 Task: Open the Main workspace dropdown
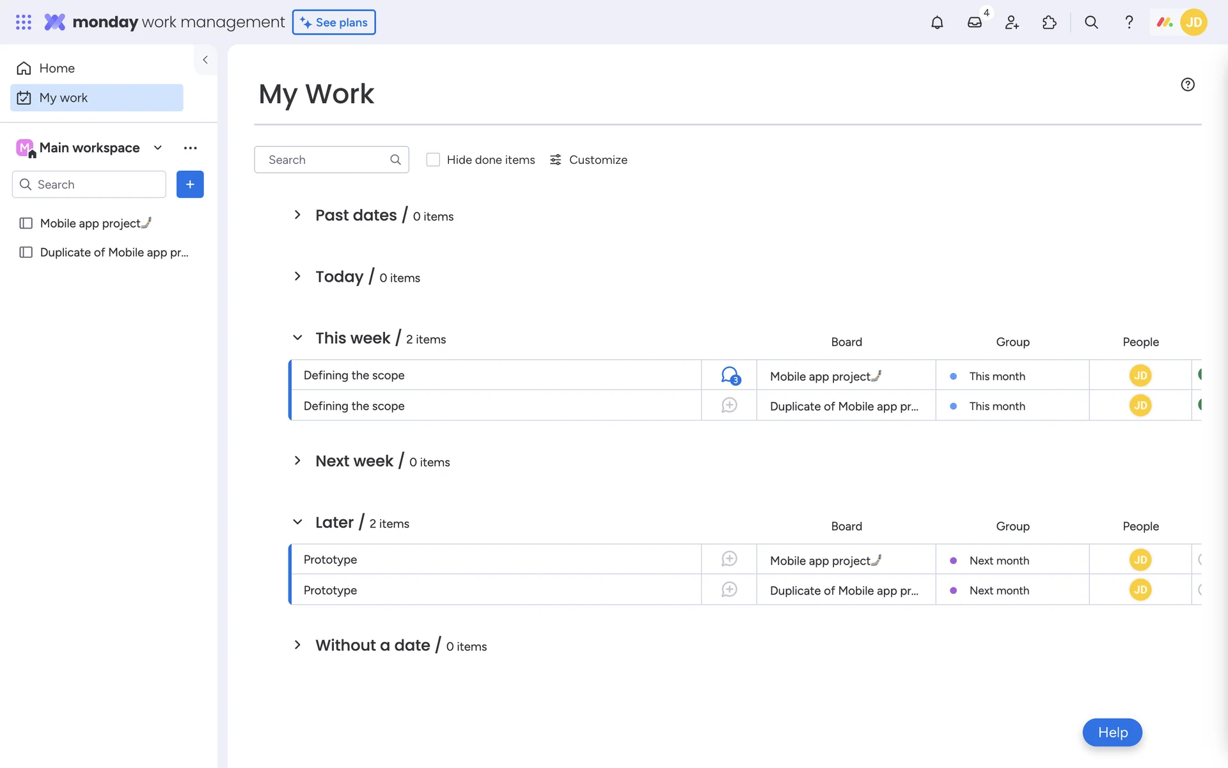[x=158, y=148]
